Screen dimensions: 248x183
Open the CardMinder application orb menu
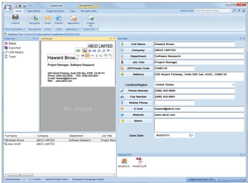[8, 8]
